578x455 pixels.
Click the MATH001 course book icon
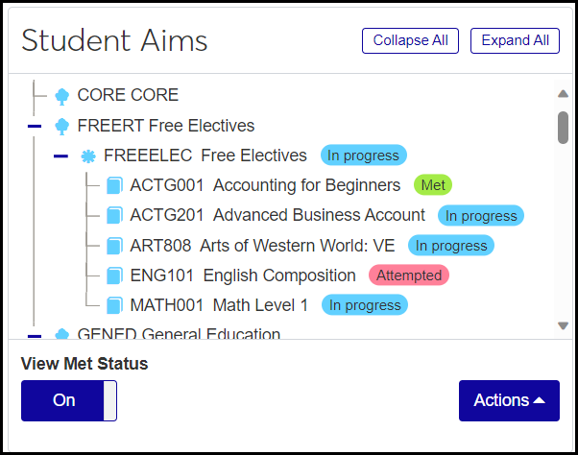[115, 305]
